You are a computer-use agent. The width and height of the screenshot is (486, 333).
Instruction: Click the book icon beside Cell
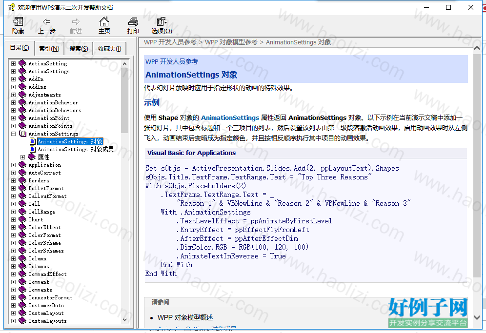[22, 204]
